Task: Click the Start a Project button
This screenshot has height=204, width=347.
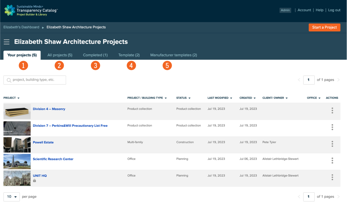Action: coord(325,28)
